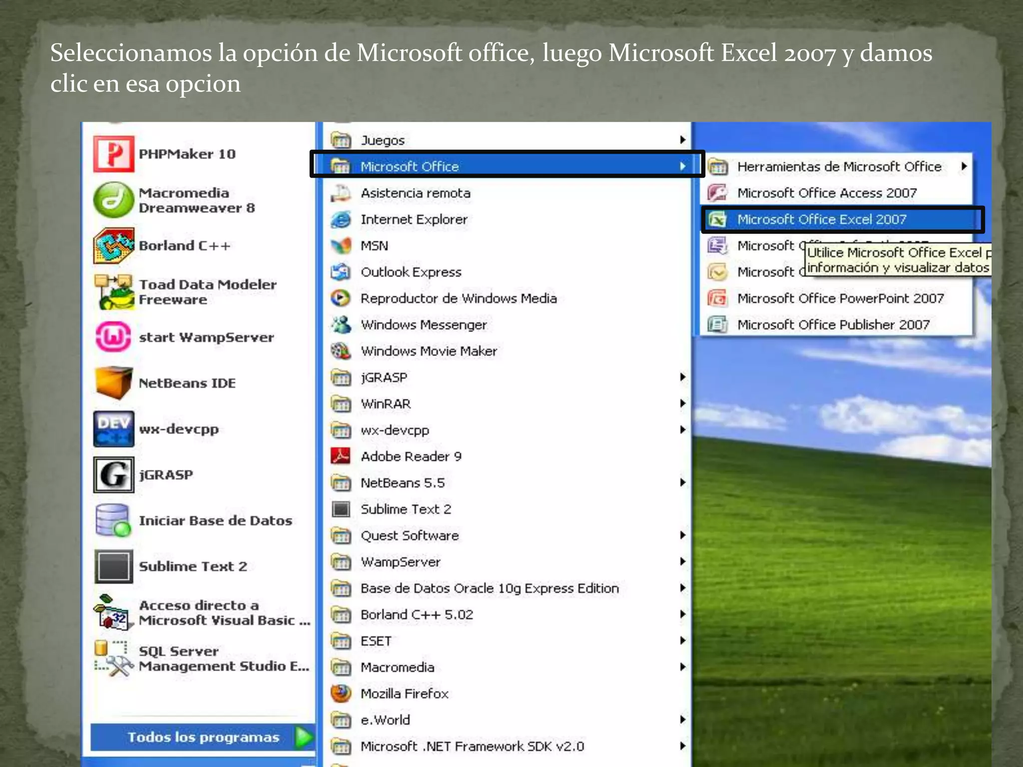
Task: Launch Windows Movie Maker icon
Action: (x=341, y=351)
